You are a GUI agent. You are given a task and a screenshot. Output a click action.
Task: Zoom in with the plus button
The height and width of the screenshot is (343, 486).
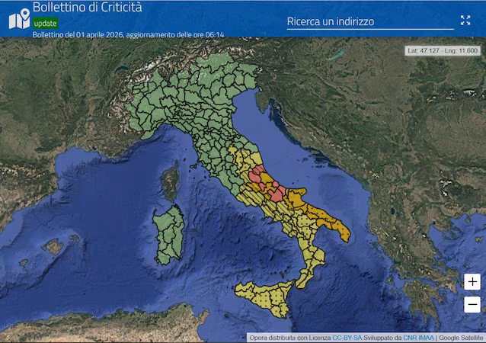[x=472, y=281]
